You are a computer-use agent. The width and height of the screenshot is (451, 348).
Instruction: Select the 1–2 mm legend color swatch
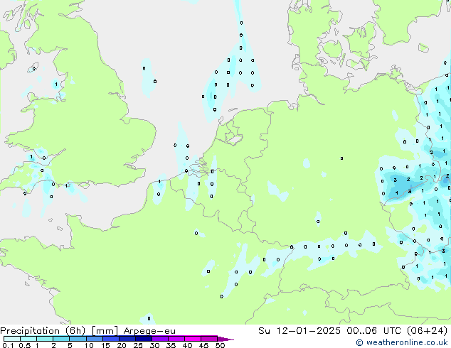(45, 339)
